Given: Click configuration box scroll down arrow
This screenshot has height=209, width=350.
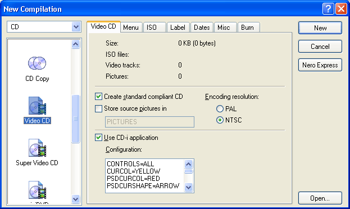Looking at the screenshot, I should (188, 187).
